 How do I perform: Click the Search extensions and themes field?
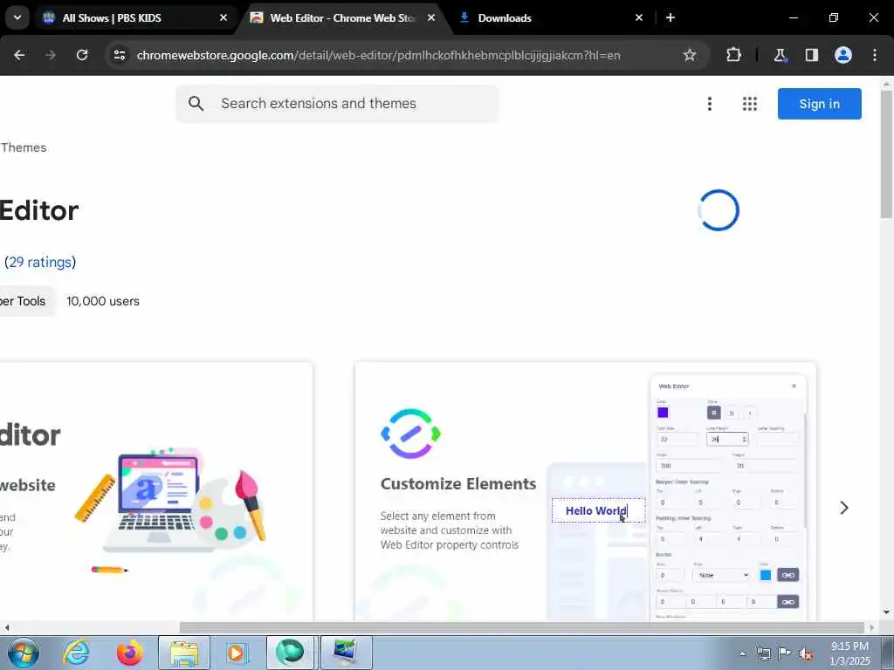click(337, 104)
